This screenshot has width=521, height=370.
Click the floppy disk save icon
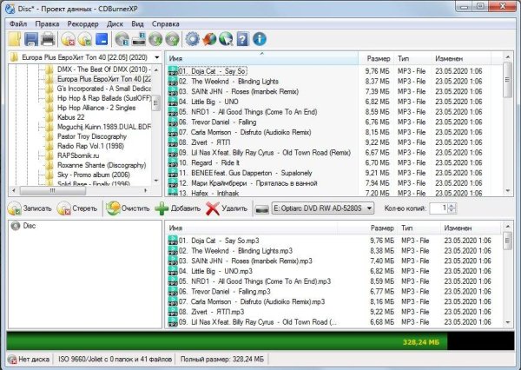[31, 39]
